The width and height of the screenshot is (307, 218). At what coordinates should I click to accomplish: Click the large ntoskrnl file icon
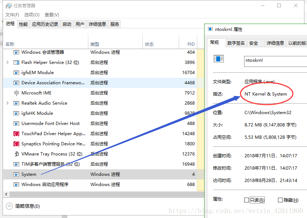pos(218,59)
